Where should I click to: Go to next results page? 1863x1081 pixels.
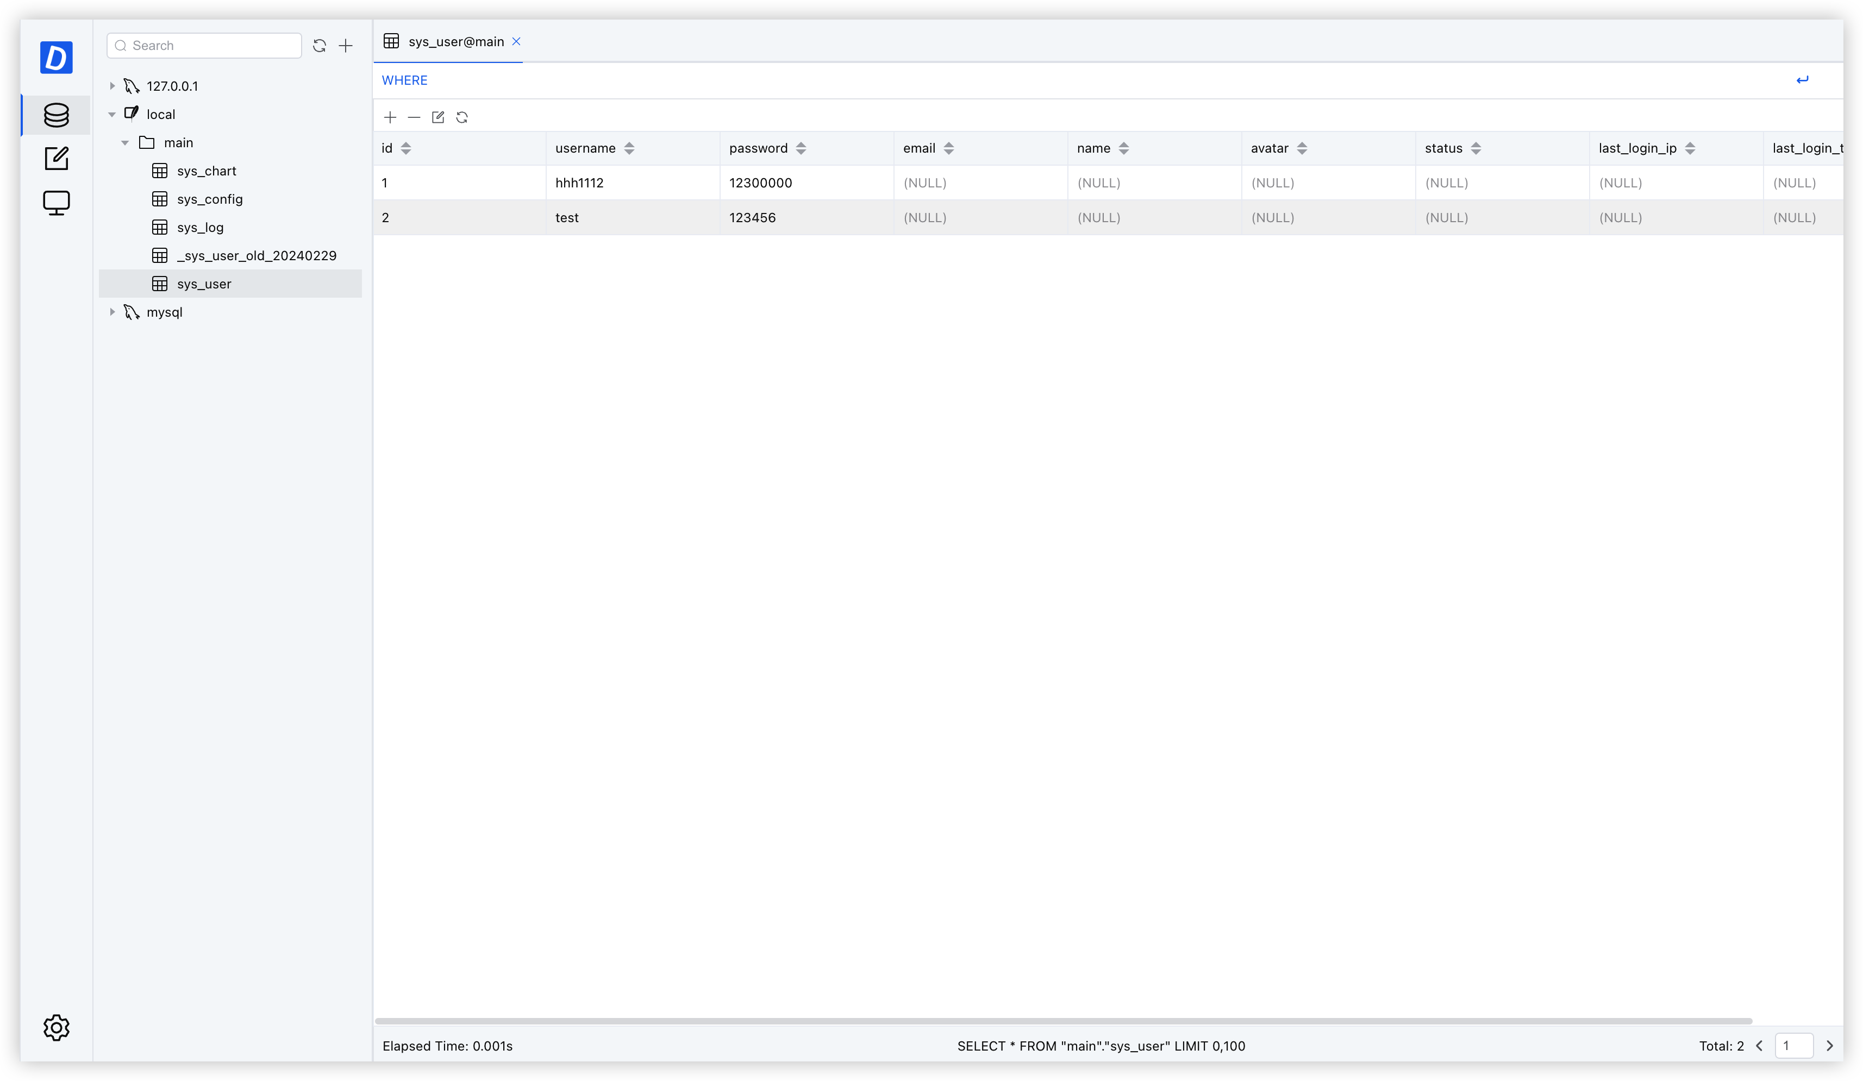click(x=1830, y=1046)
